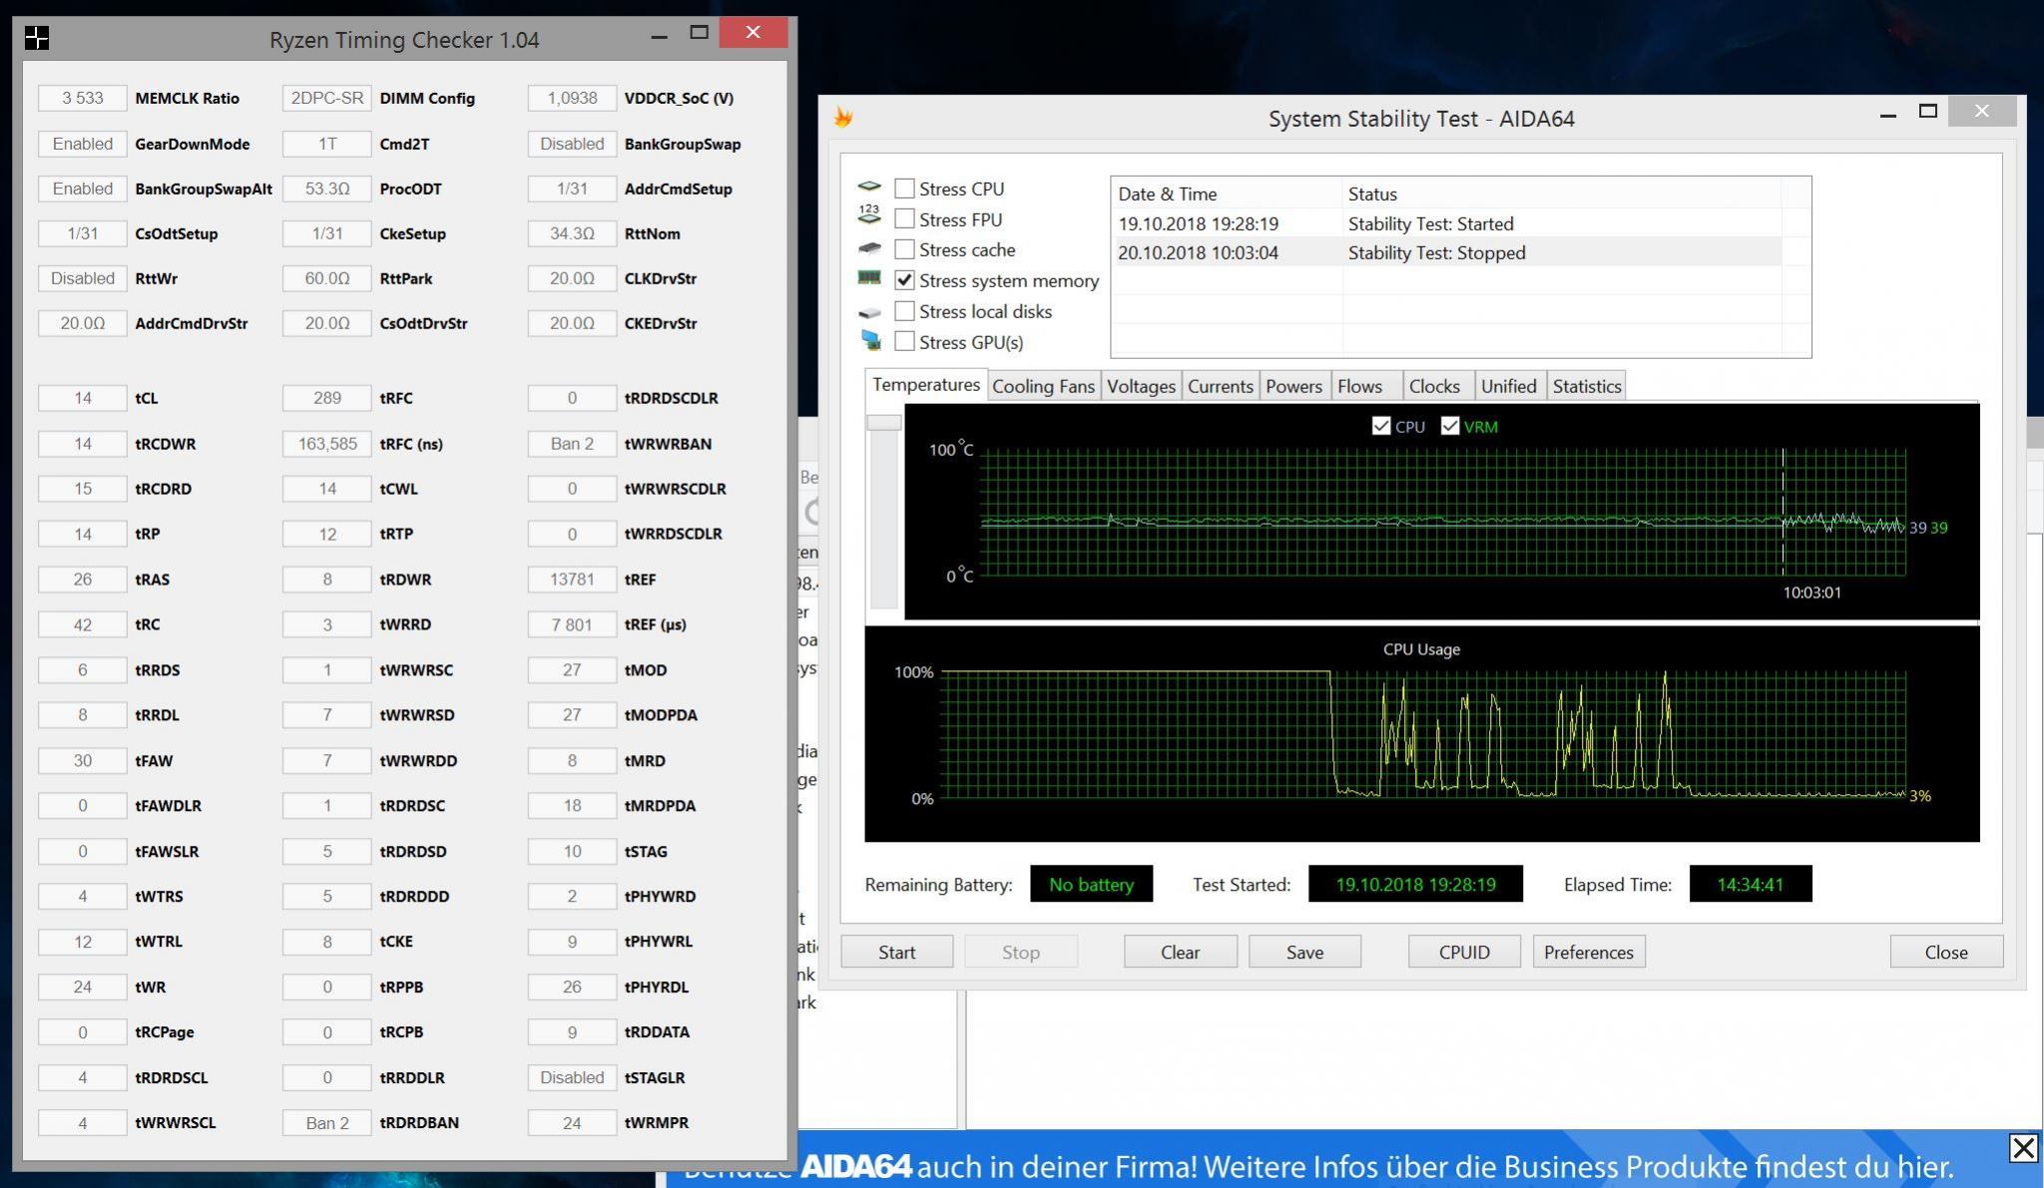
Task: Uncheck the Stress system memory checkbox
Action: (904, 280)
